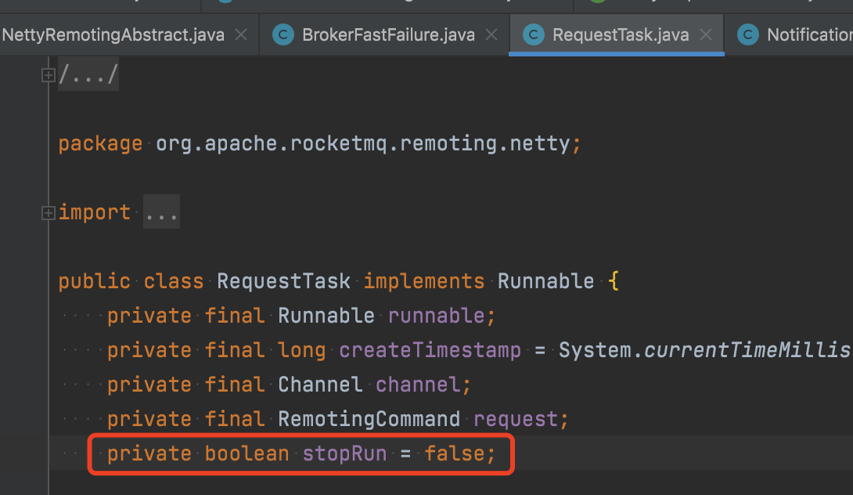
Task: Close the RequestTask.java tab
Action: (x=706, y=34)
